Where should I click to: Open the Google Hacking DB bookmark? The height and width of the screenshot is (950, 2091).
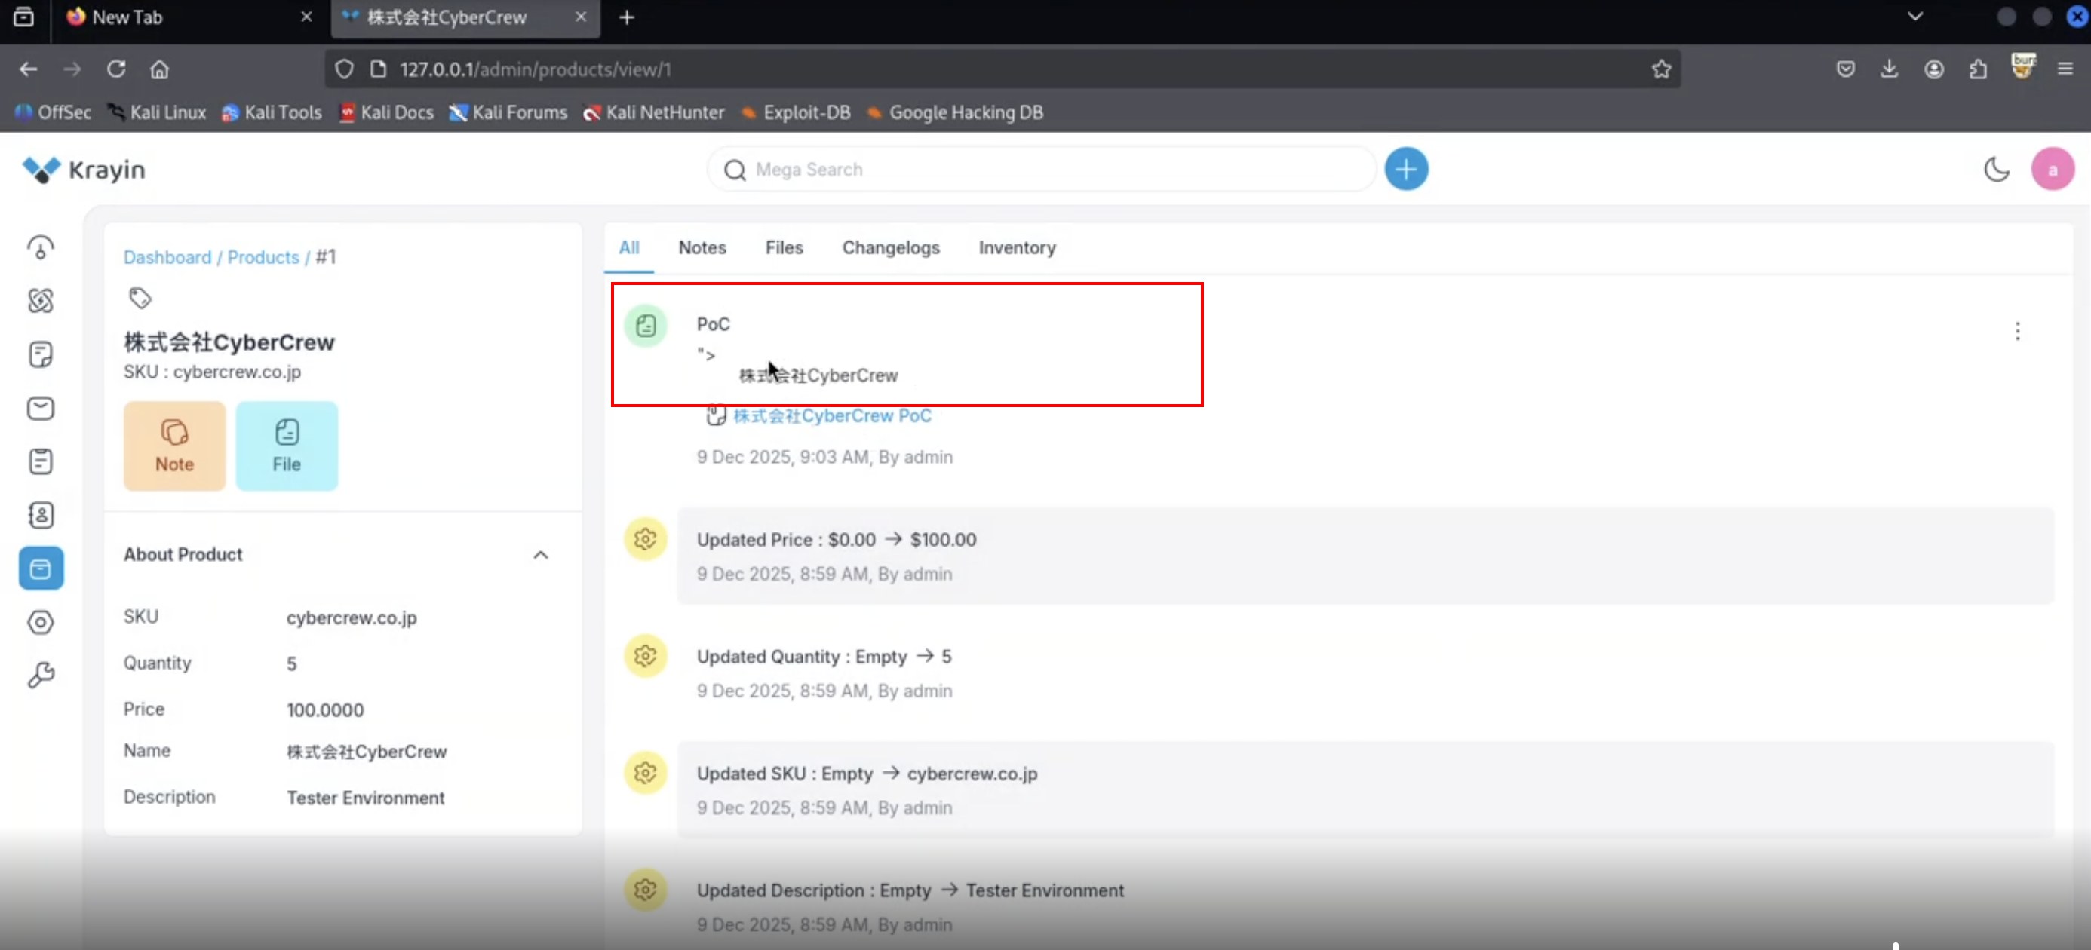956,113
